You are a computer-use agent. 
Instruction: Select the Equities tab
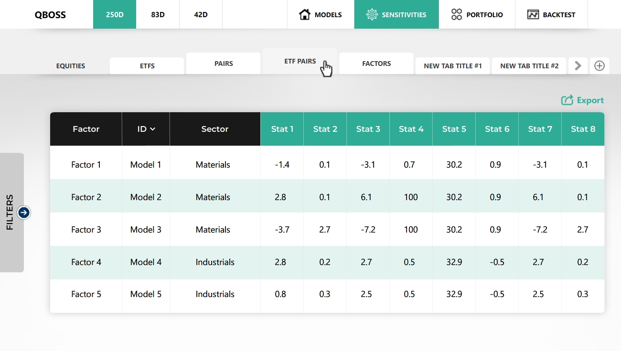tap(71, 66)
